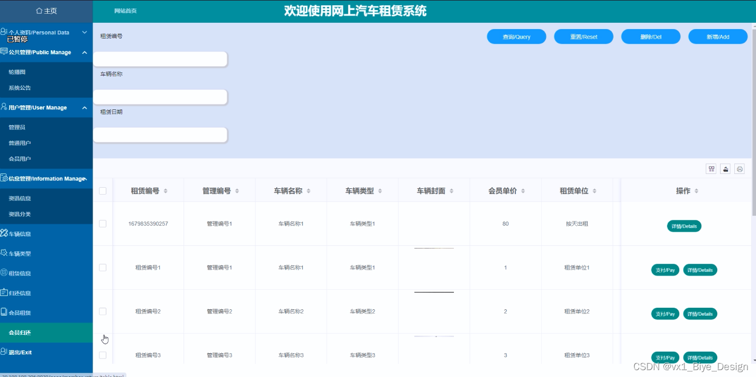Expand the 个人资料/Personal Data section chevron
756x377 pixels.
(85, 32)
